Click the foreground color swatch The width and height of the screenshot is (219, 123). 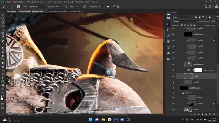pos(2,99)
